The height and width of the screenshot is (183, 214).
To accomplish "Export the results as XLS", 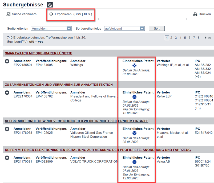I will pos(87,14).
